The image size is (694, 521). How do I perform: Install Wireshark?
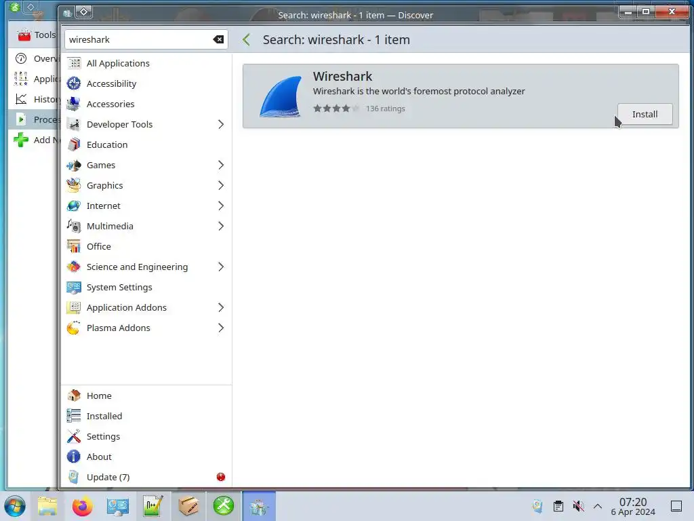coord(645,114)
